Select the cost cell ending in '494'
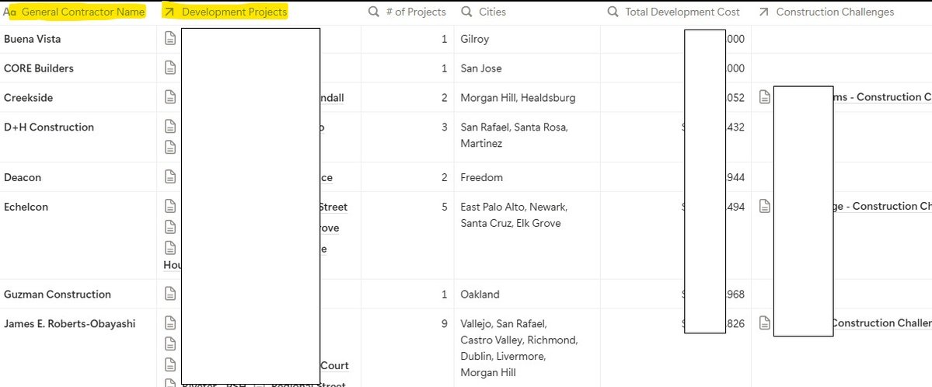The width and height of the screenshot is (932, 387). coord(675,235)
